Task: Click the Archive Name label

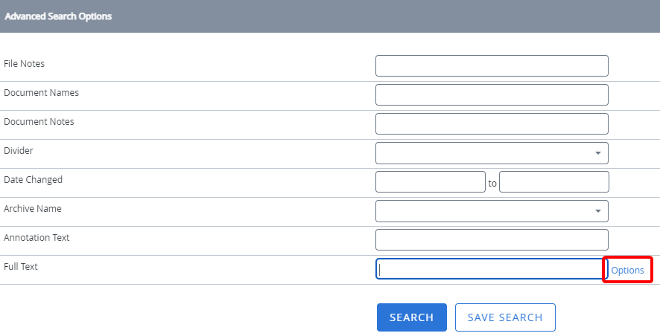Action: (33, 209)
